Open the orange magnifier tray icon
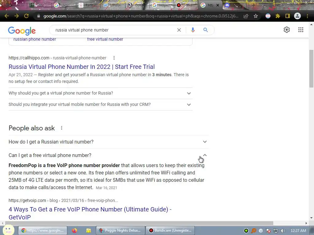The image size is (314, 235). (x=254, y=231)
